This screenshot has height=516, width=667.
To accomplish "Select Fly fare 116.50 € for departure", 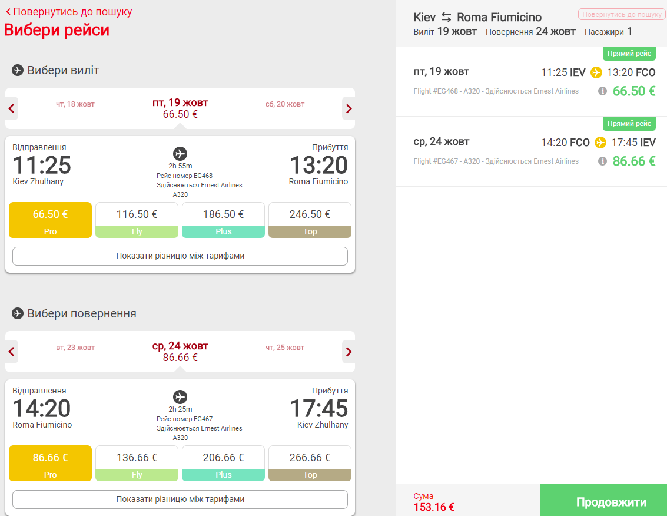I will (137, 220).
